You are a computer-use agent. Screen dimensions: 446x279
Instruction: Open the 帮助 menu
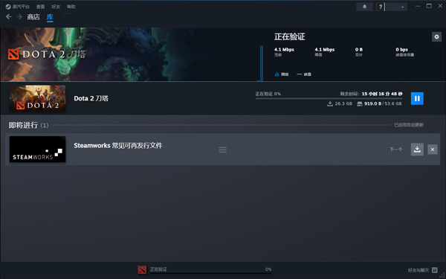[x=71, y=7]
